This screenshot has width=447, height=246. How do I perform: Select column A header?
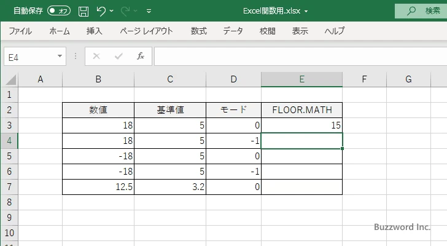[x=40, y=79]
